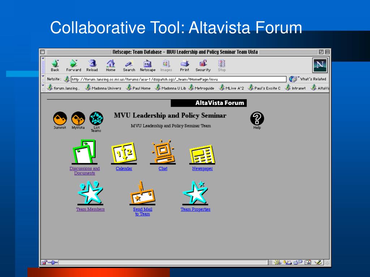Open the Intranet bookmark
370x277 pixels.
coord(296,88)
